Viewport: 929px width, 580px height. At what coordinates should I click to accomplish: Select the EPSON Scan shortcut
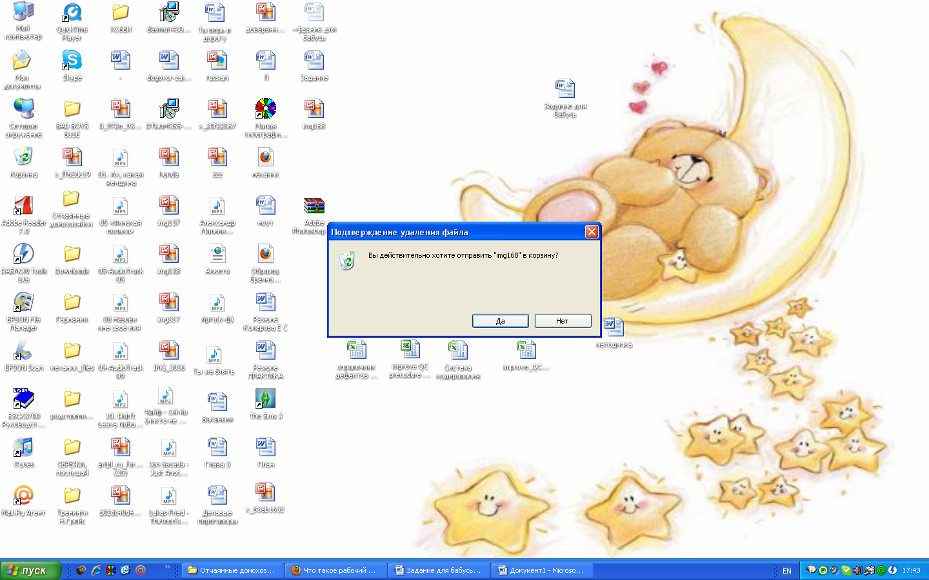coord(24,356)
